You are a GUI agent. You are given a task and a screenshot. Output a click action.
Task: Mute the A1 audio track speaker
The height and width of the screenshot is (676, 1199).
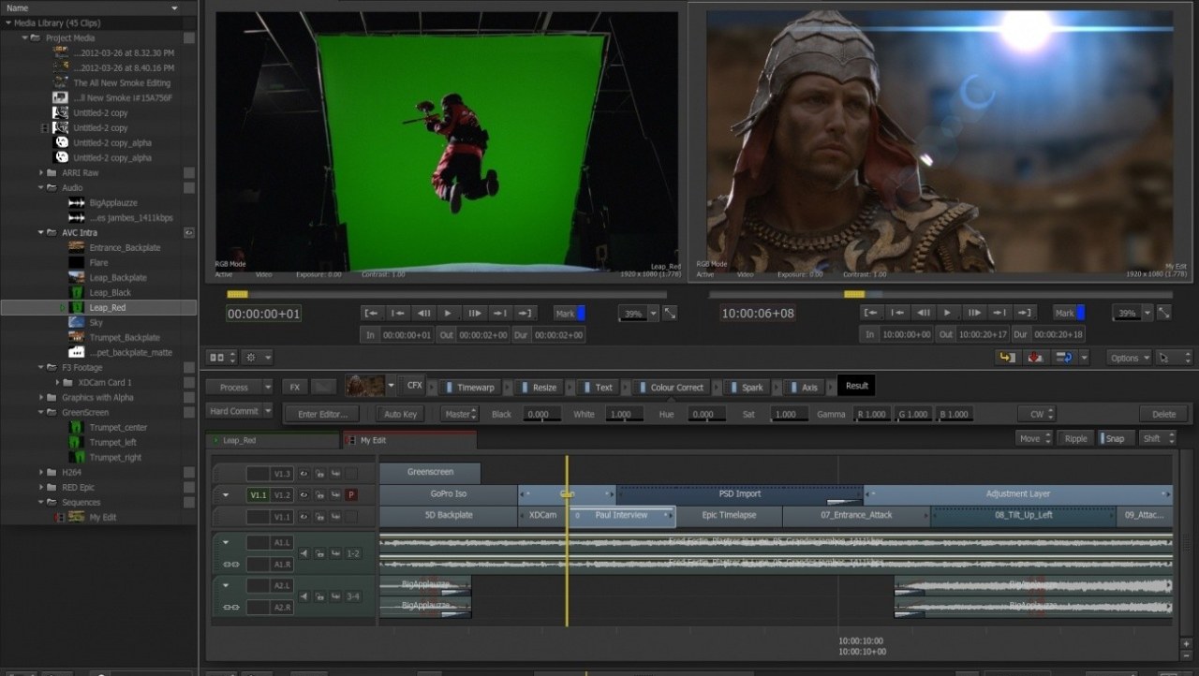[x=304, y=553]
